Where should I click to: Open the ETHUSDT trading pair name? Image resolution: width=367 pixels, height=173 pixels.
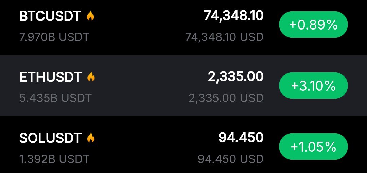pos(51,77)
